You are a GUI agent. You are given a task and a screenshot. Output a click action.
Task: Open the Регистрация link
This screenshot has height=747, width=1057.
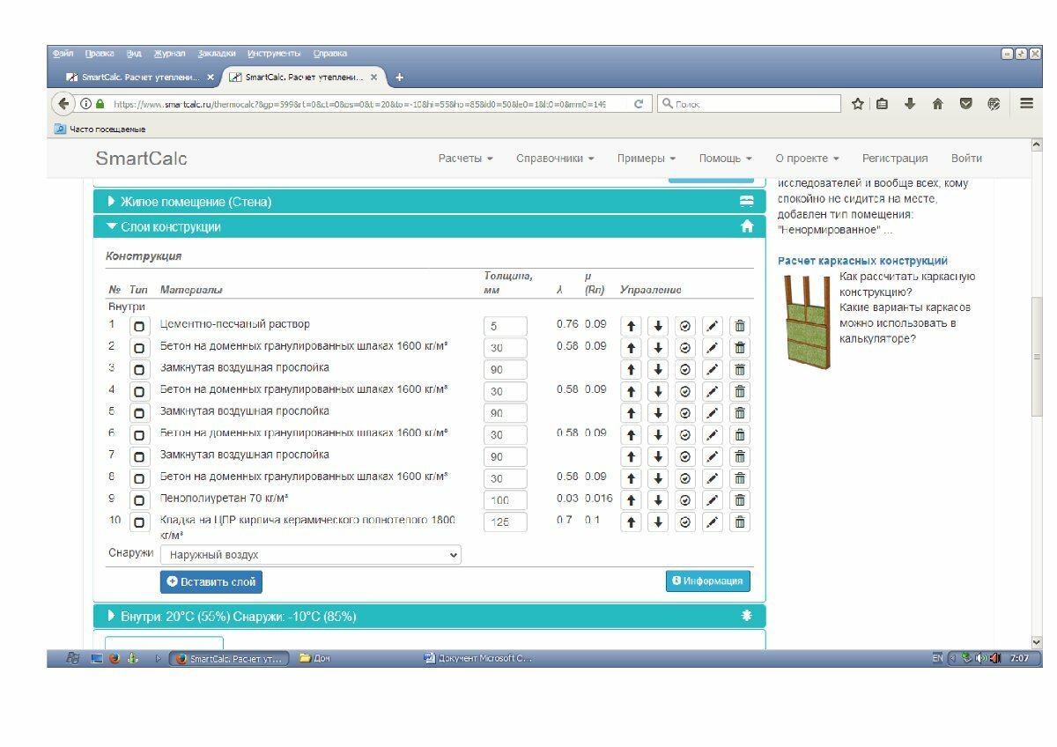(x=895, y=159)
